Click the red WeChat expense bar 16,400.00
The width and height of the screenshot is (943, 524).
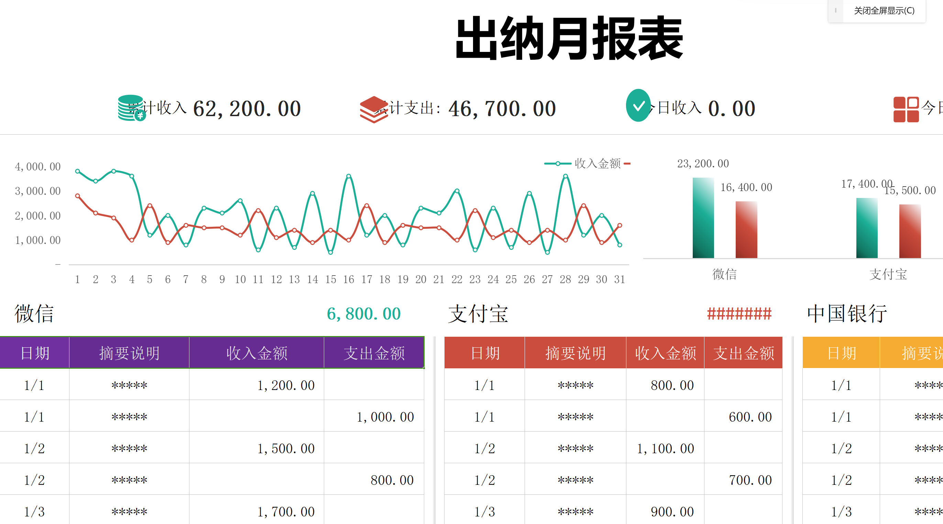[x=746, y=230]
